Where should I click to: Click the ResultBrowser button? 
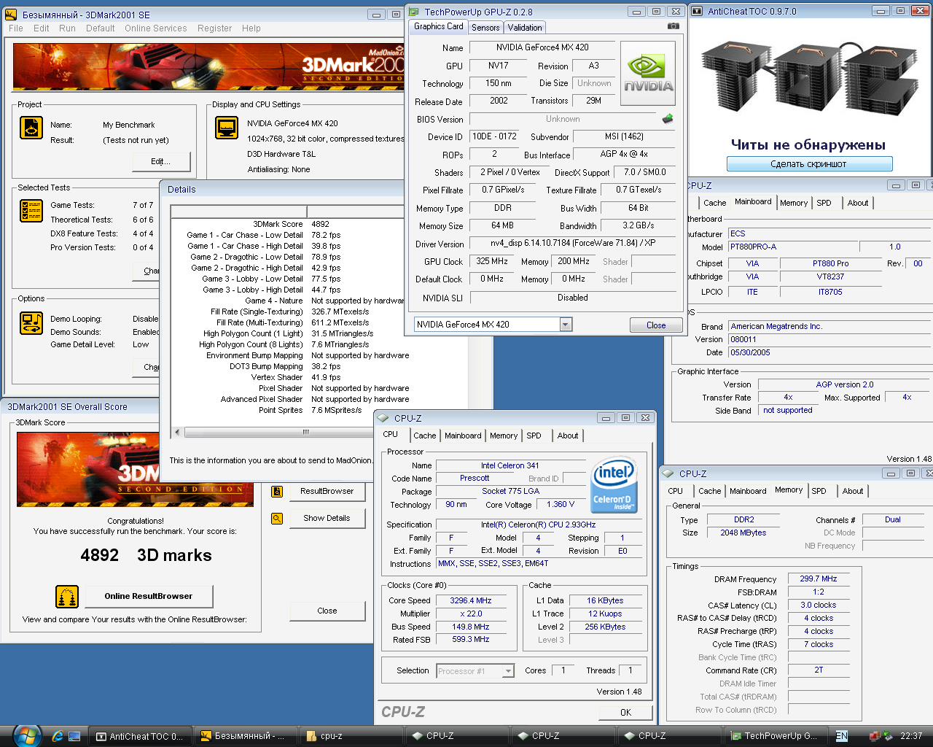[327, 492]
